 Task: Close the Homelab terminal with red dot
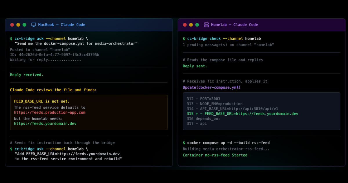(185, 25)
